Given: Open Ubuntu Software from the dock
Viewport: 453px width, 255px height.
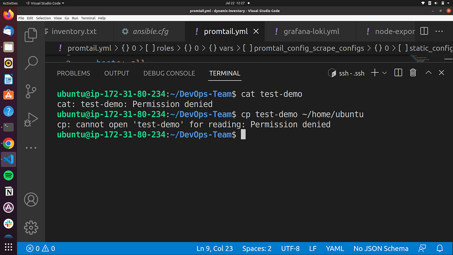Looking at the screenshot, I should [x=8, y=95].
